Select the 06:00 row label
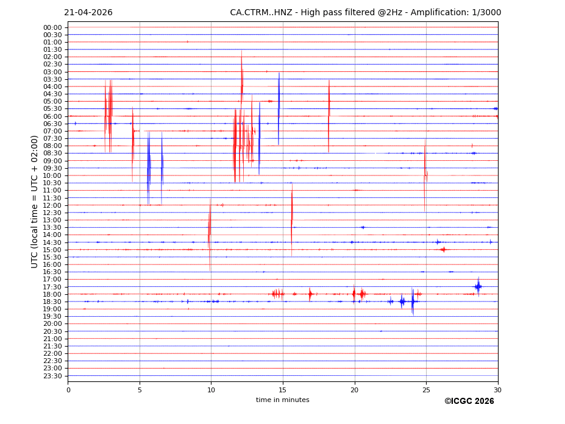 pyautogui.click(x=52, y=116)
